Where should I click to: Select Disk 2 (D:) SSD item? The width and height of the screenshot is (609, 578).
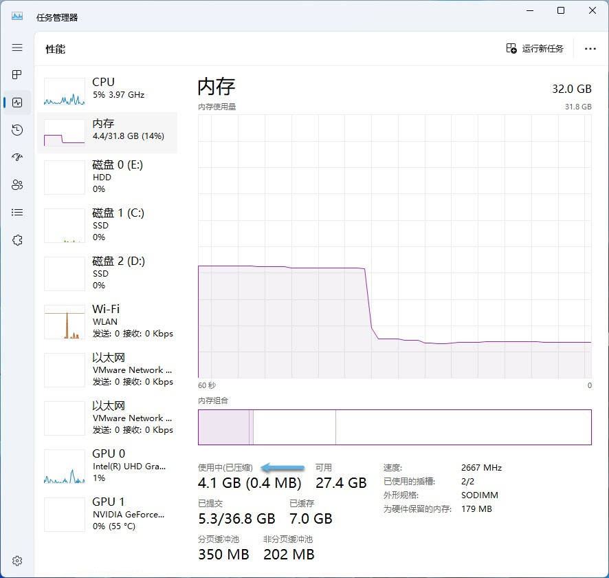tap(107, 273)
